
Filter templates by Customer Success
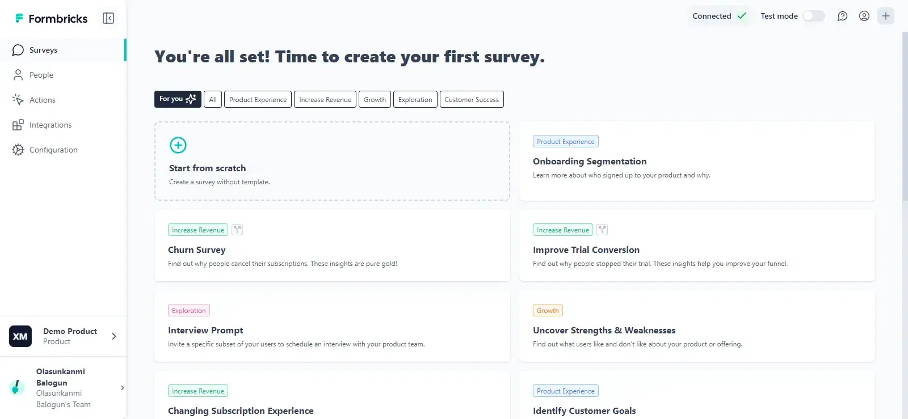pyautogui.click(x=471, y=99)
